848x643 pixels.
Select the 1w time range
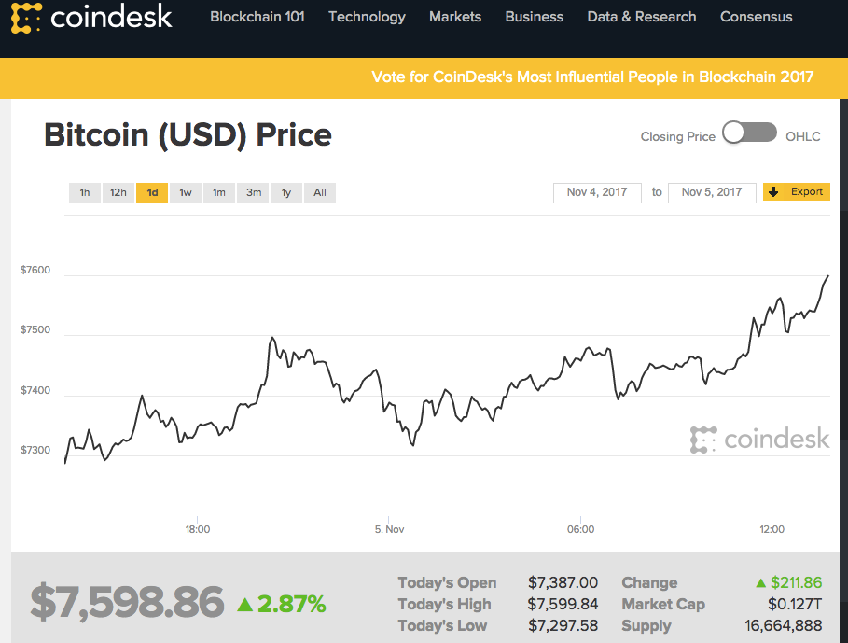coord(185,192)
